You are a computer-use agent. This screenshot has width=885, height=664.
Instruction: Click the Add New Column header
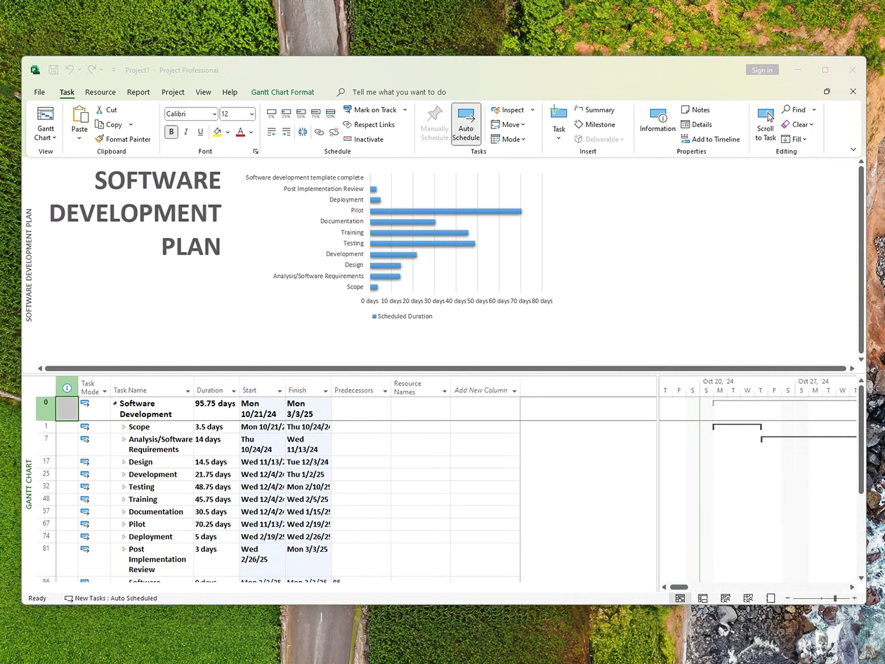tap(480, 390)
